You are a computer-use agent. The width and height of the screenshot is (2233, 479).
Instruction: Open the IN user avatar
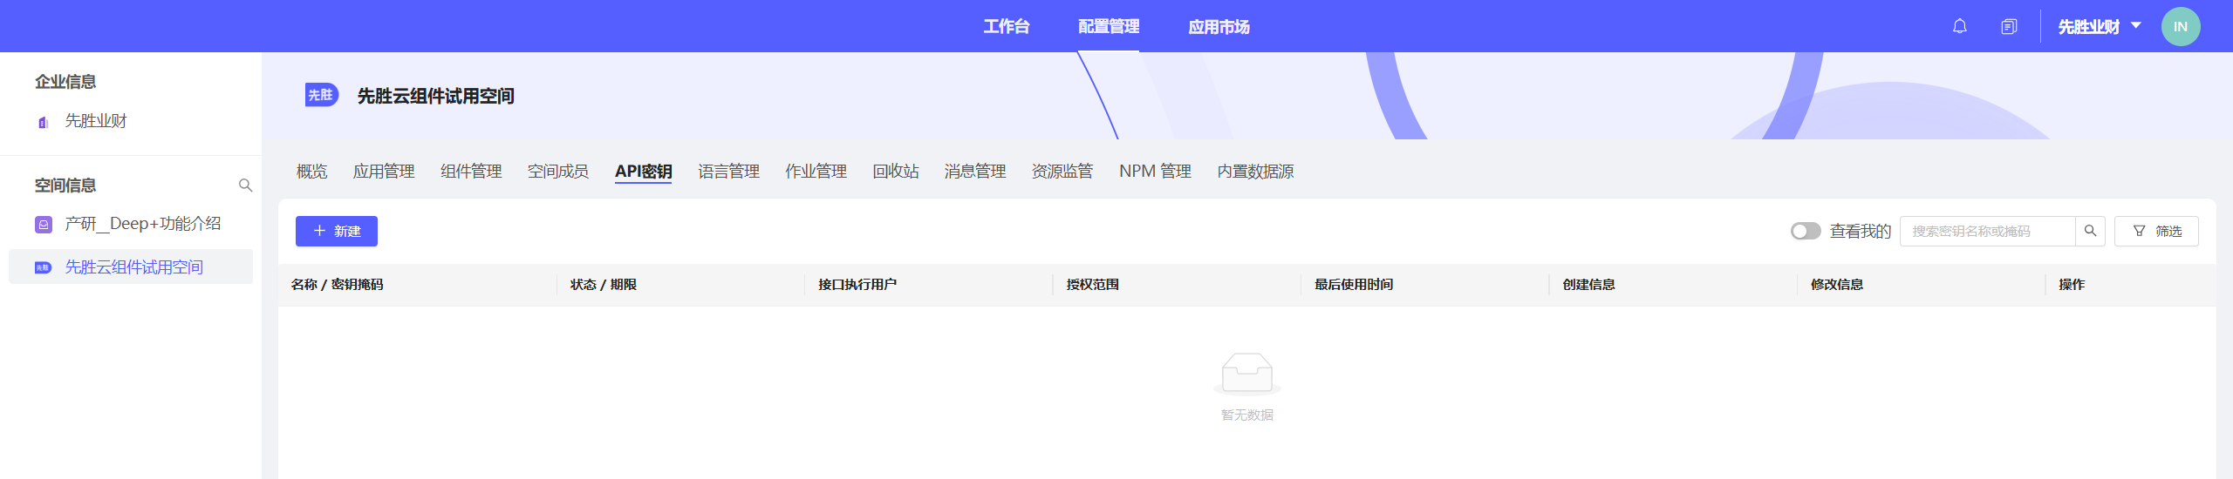[x=2180, y=26]
